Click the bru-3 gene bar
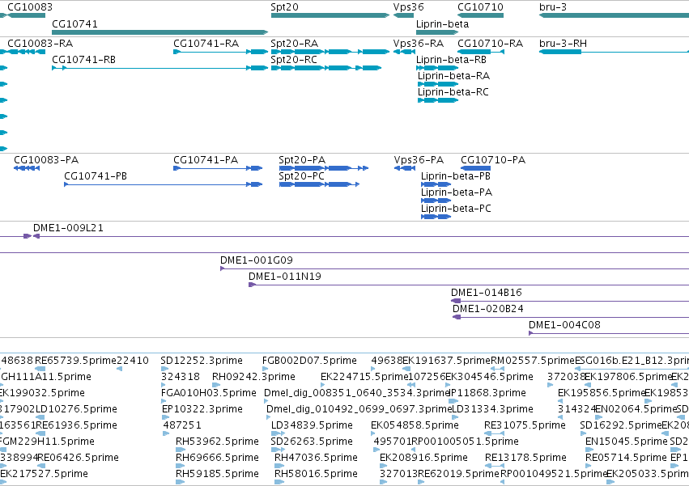689x486 pixels. tap(614, 15)
